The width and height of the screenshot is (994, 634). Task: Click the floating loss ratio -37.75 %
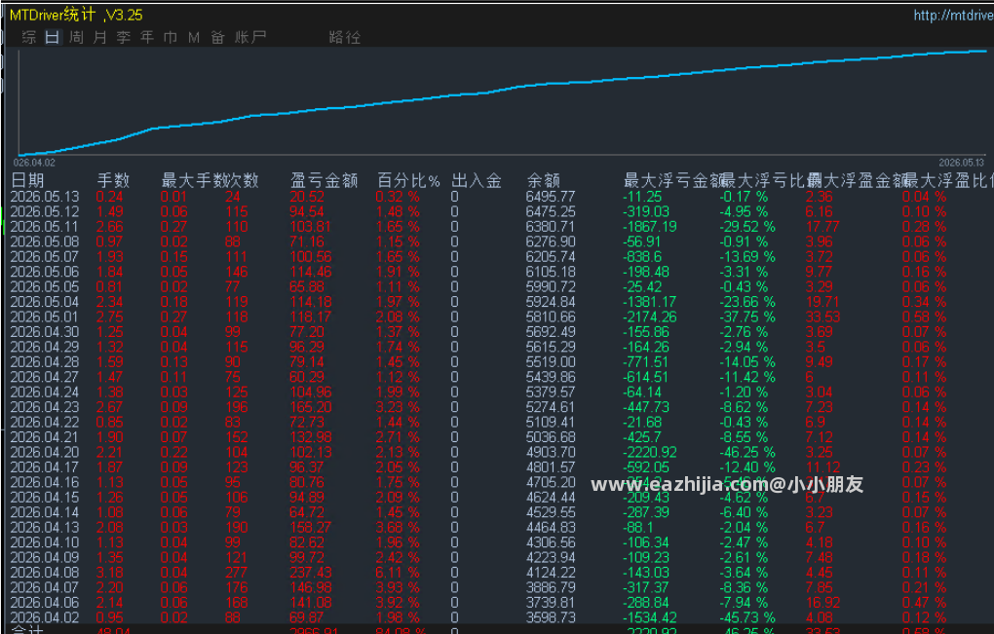point(746,317)
